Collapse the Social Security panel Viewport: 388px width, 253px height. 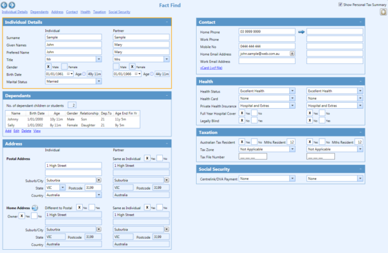[x=361, y=169]
